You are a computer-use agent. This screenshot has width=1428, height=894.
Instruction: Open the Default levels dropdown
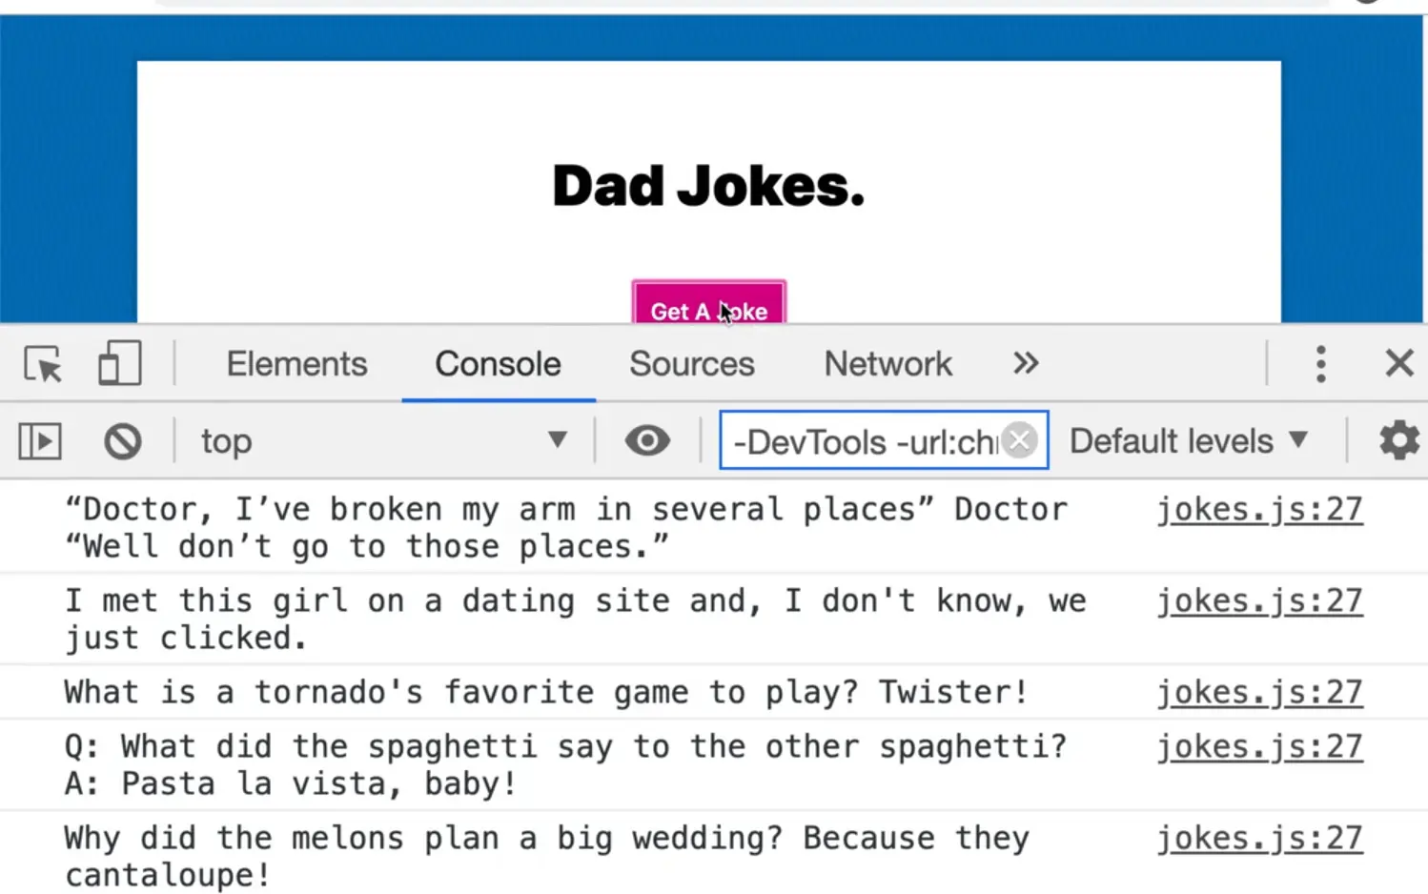(x=1188, y=441)
